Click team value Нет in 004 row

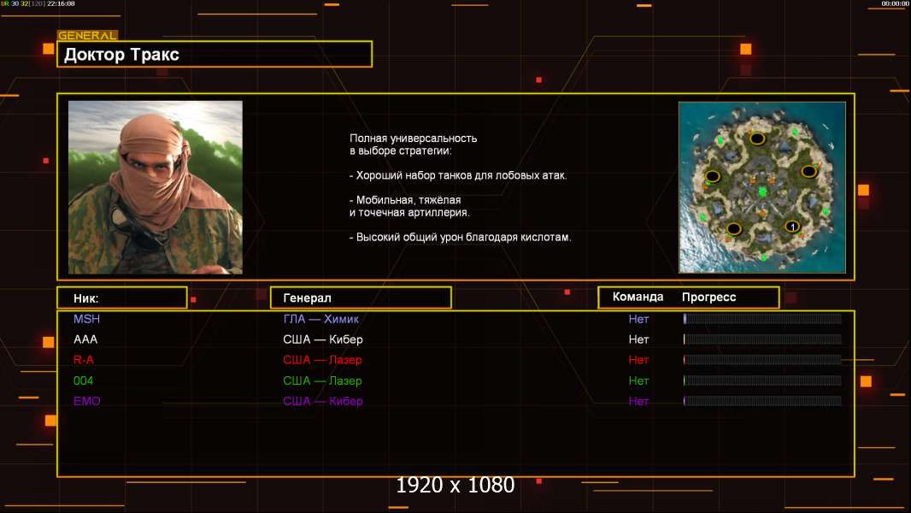point(638,380)
